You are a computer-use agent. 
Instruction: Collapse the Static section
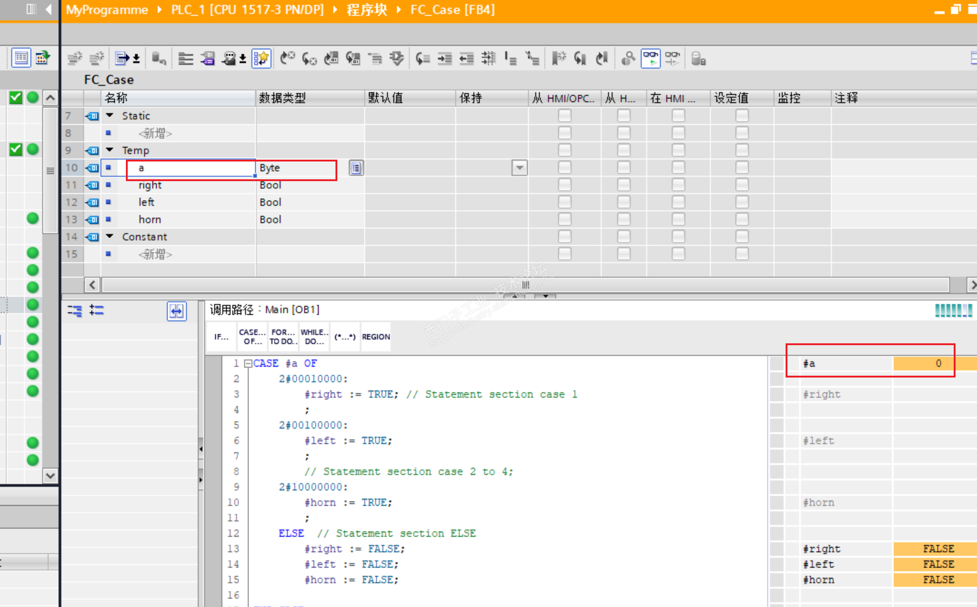110,116
